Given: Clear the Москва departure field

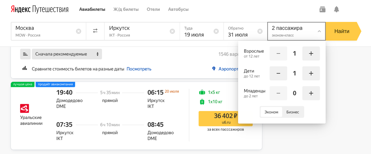Looking at the screenshot, I should coord(79,31).
